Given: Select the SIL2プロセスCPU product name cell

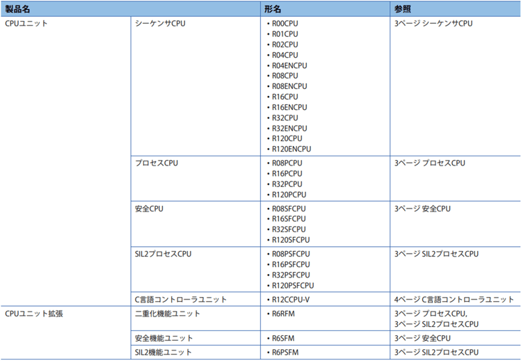Looking at the screenshot, I should [x=163, y=254].
